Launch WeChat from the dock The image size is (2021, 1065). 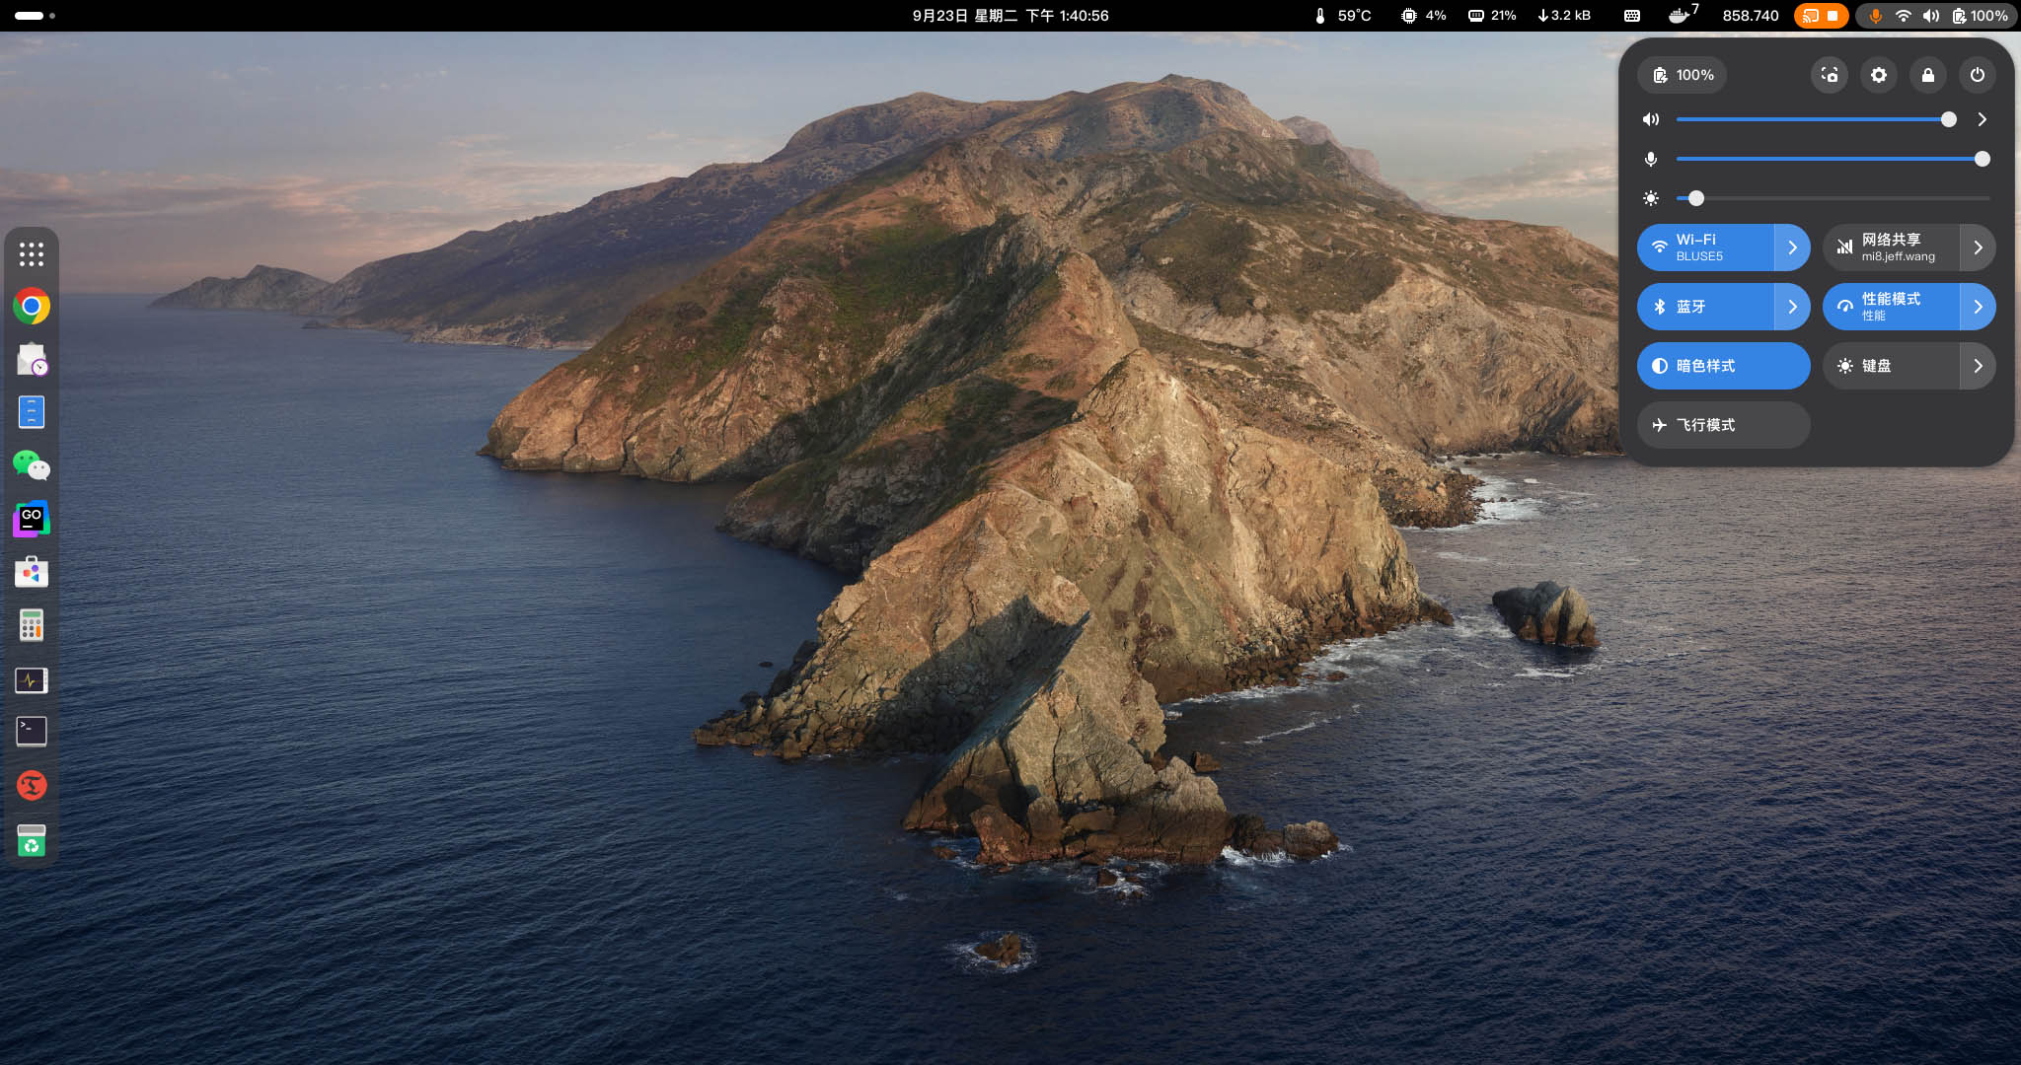point(32,465)
